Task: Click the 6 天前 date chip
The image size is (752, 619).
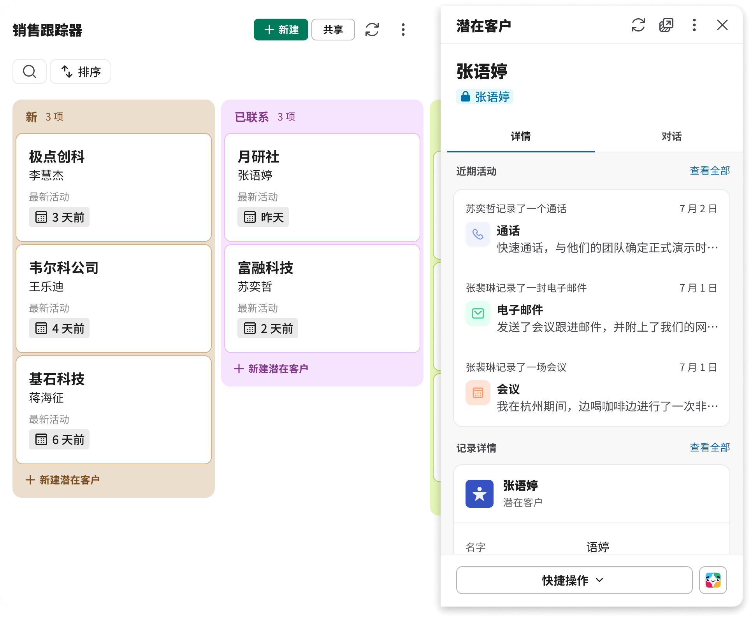Action: (59, 439)
